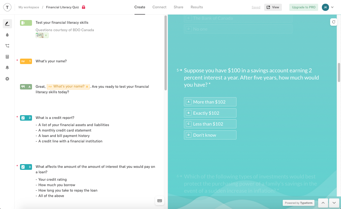Open the Notifications bell panel in sidebar
Viewport: 341px width, 209px height.
(7, 68)
